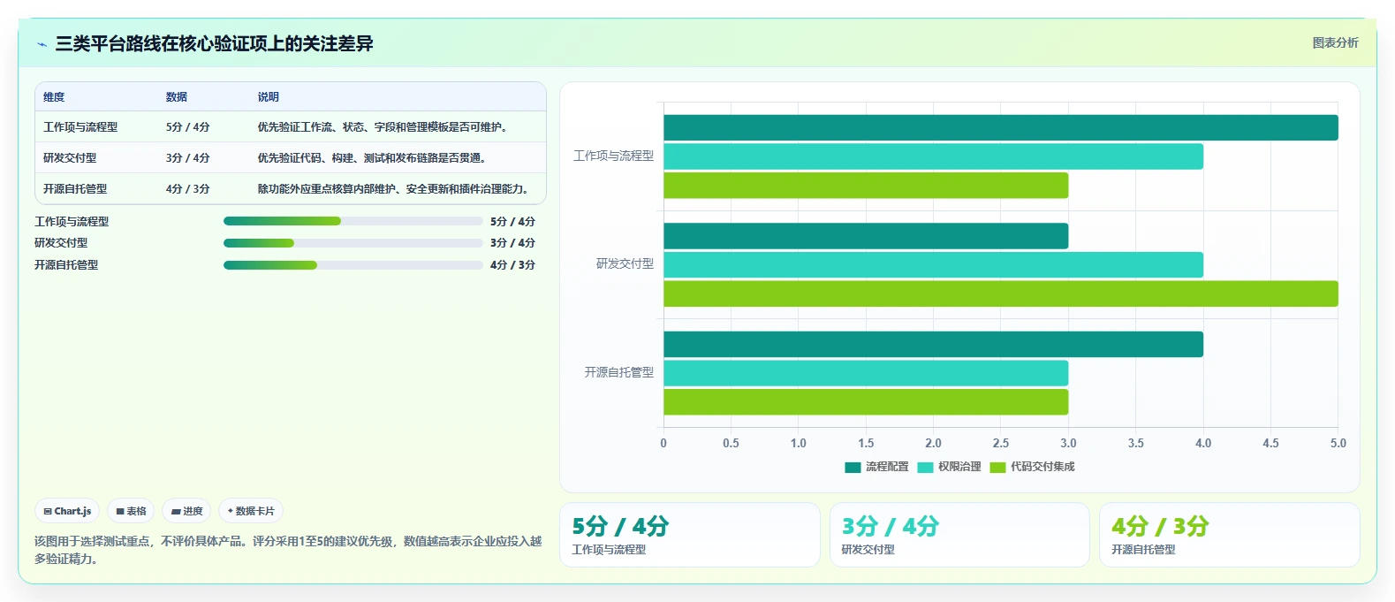This screenshot has height=602, width=1395.
Task: Click the 代码交付集成 bar for 开源自托管型
Action: click(x=866, y=402)
